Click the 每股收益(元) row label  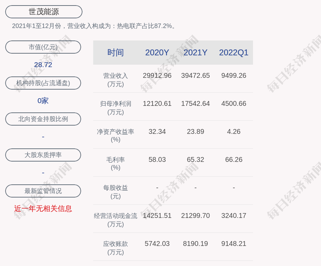coord(115,192)
